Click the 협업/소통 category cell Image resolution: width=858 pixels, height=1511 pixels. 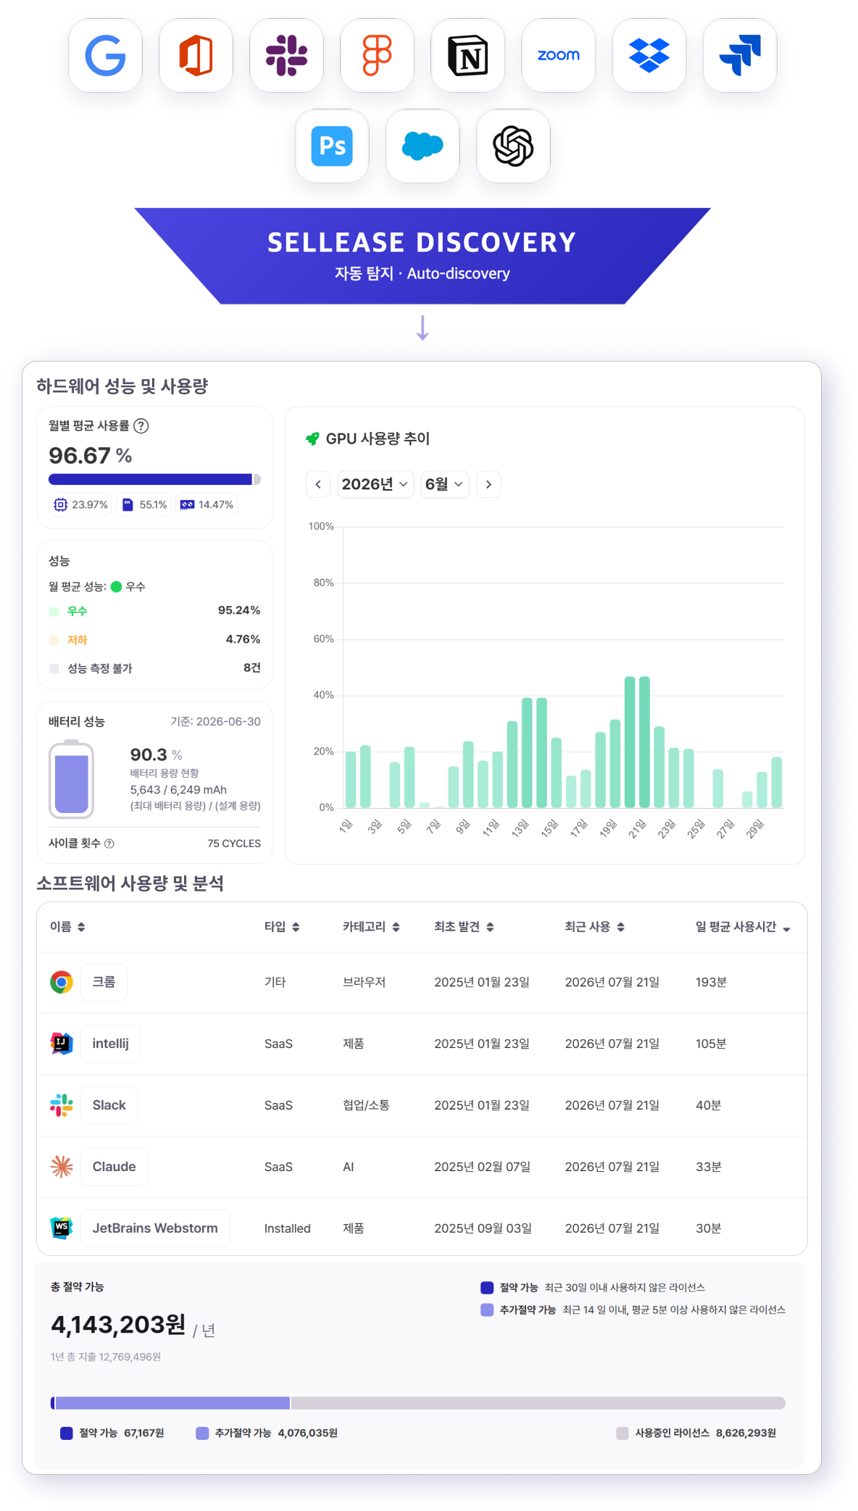366,1105
